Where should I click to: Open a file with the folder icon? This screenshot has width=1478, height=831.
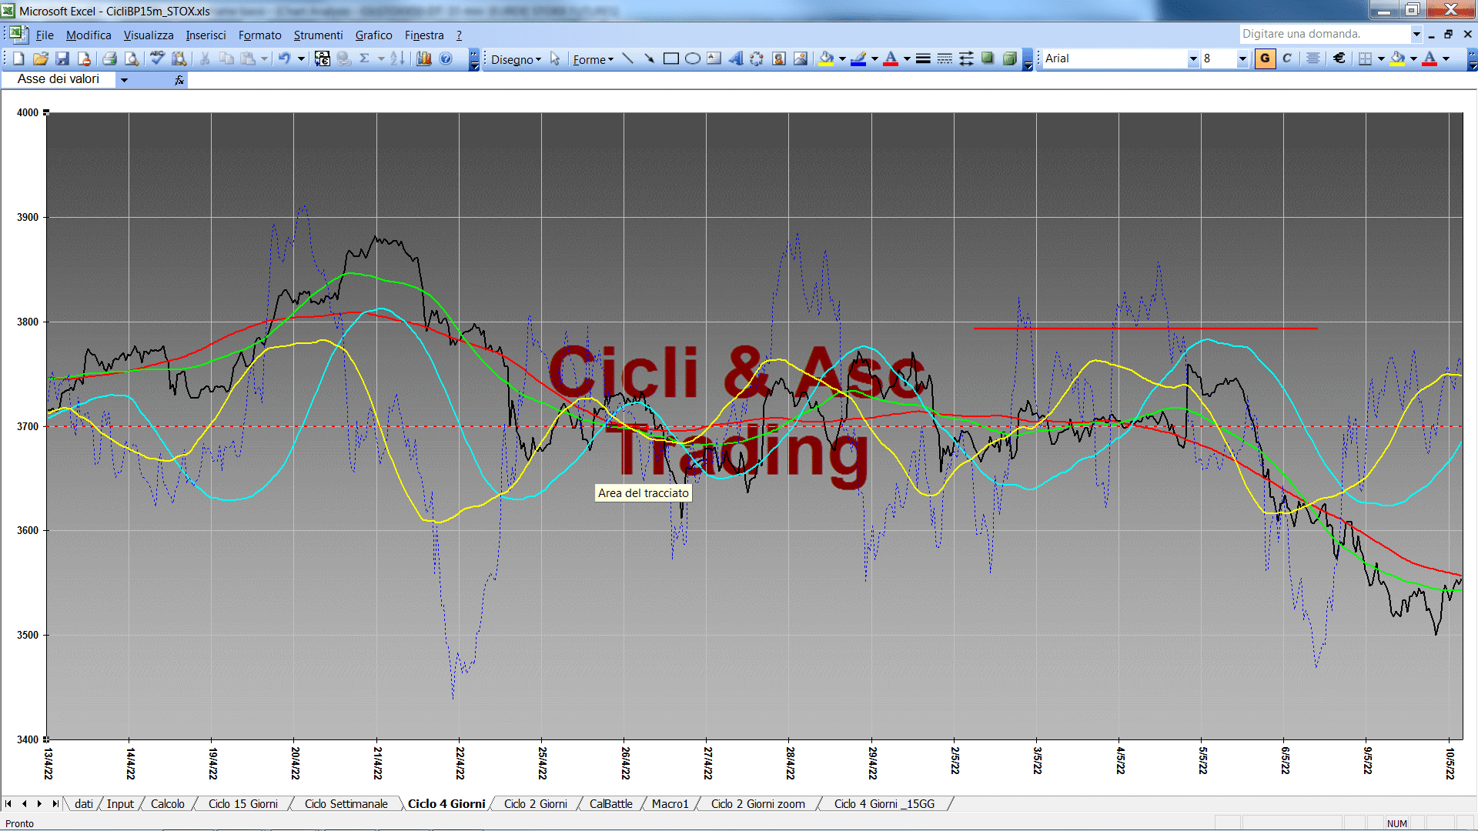[40, 58]
